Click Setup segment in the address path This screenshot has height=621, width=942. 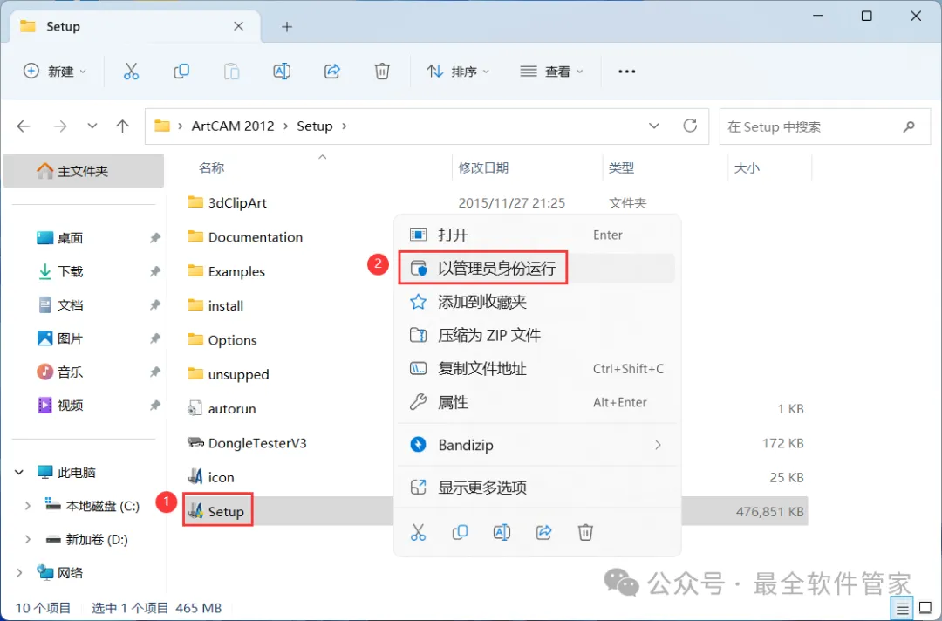pos(314,126)
